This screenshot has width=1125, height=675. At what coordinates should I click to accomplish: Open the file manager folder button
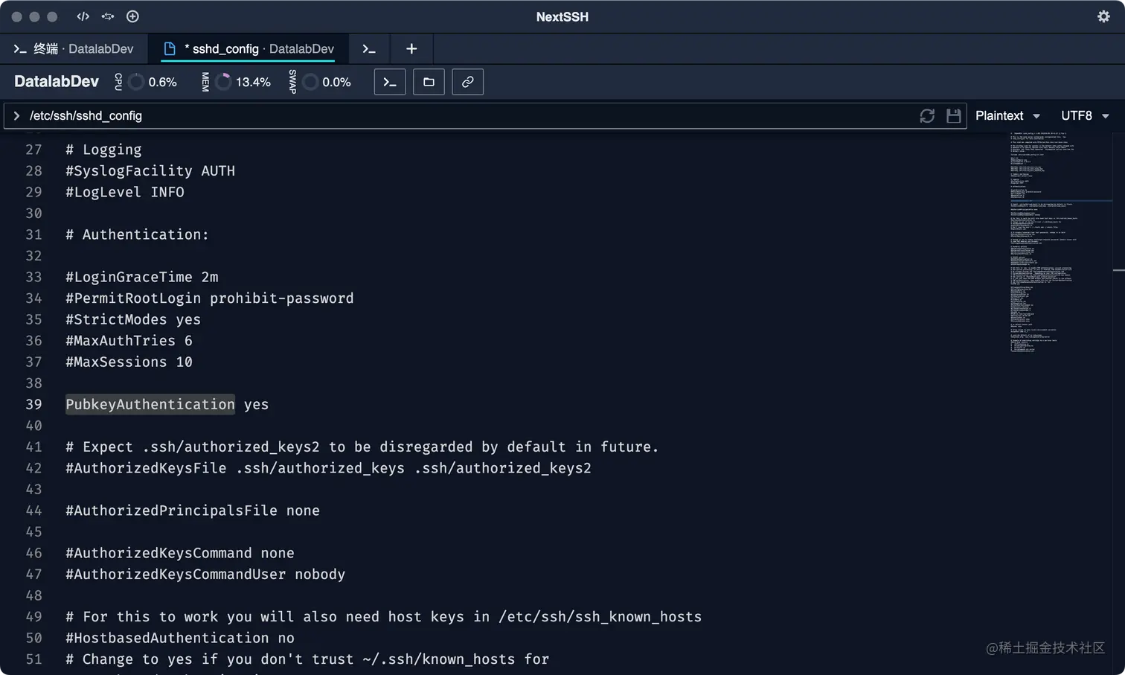click(x=429, y=82)
